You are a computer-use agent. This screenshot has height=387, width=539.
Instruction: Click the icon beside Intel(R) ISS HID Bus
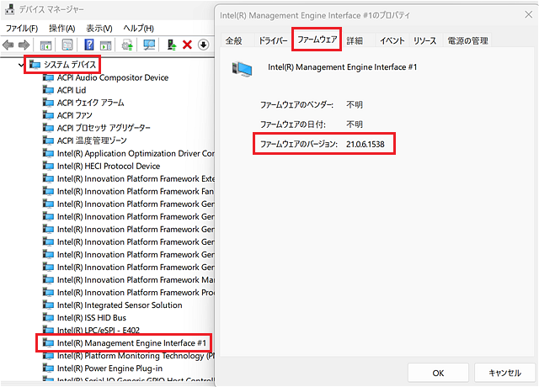coord(48,318)
